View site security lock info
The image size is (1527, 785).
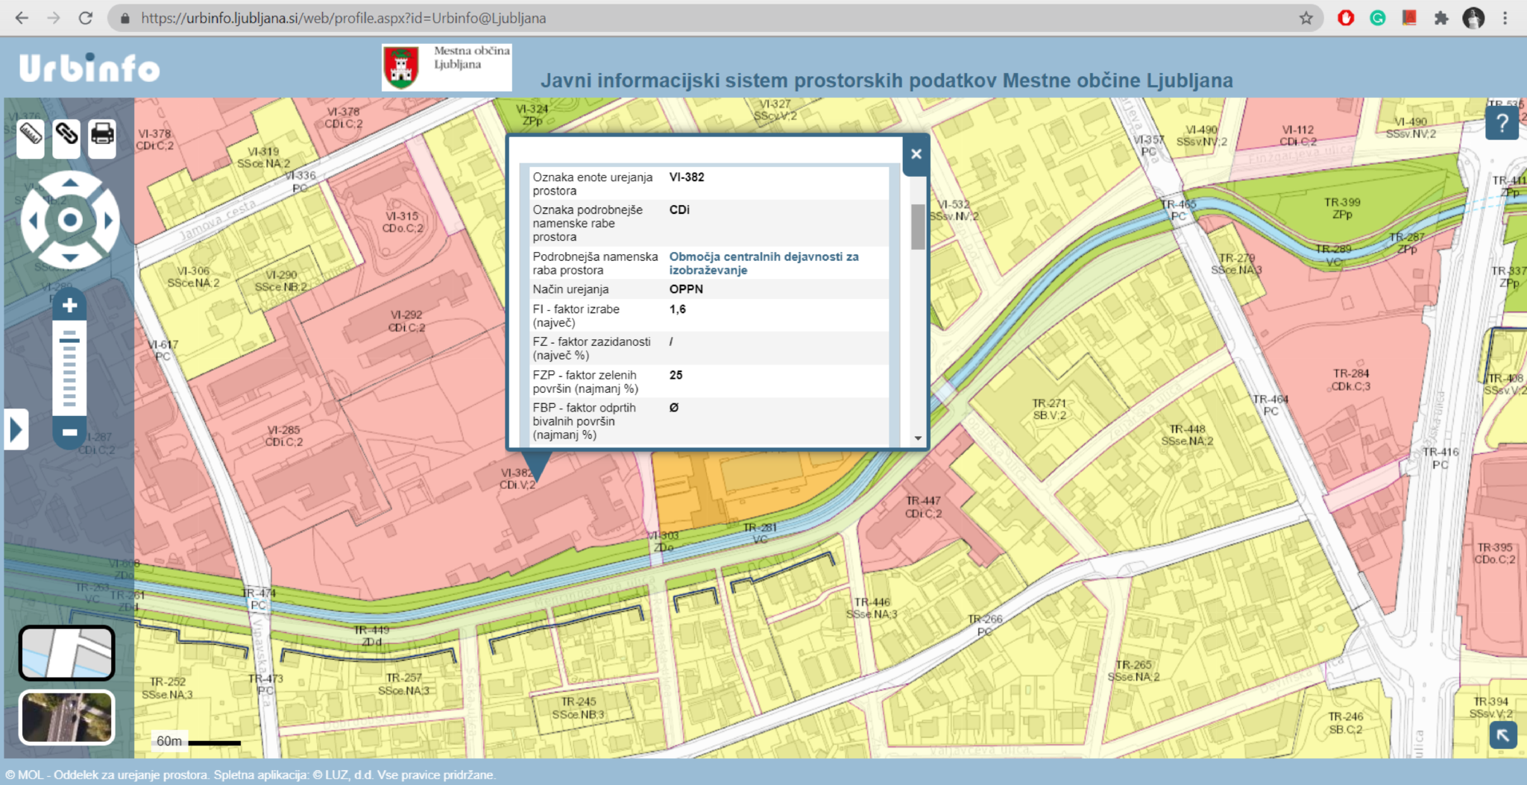tap(125, 18)
